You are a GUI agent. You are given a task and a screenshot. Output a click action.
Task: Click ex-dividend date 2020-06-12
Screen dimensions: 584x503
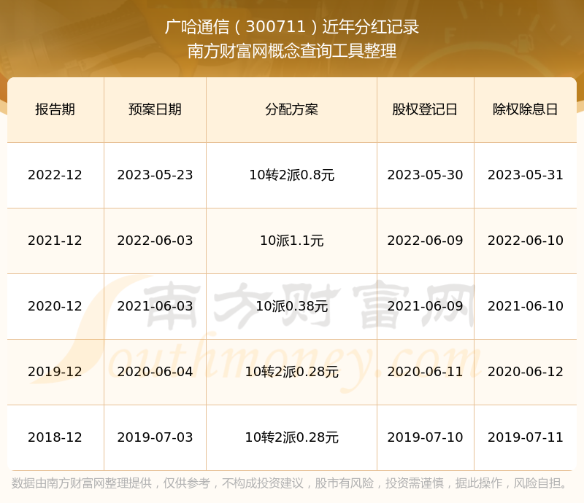(x=525, y=371)
